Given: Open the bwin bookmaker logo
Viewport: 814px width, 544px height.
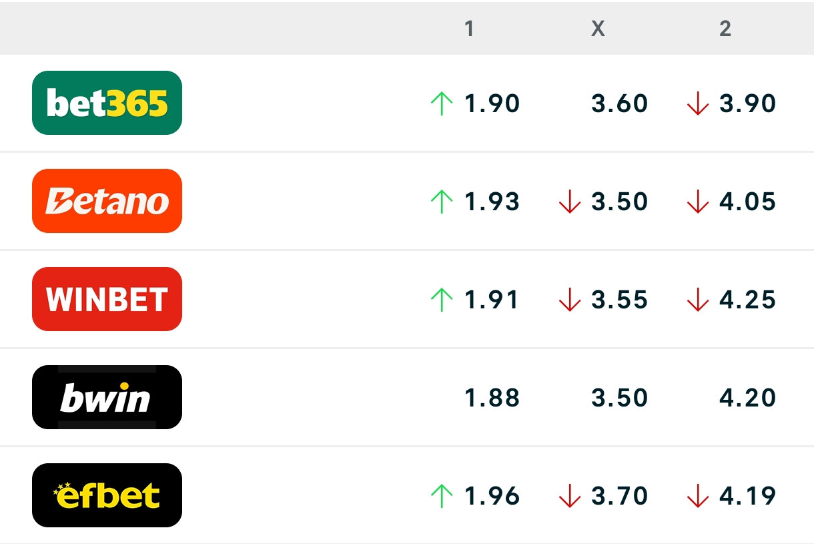Looking at the screenshot, I should click(107, 397).
